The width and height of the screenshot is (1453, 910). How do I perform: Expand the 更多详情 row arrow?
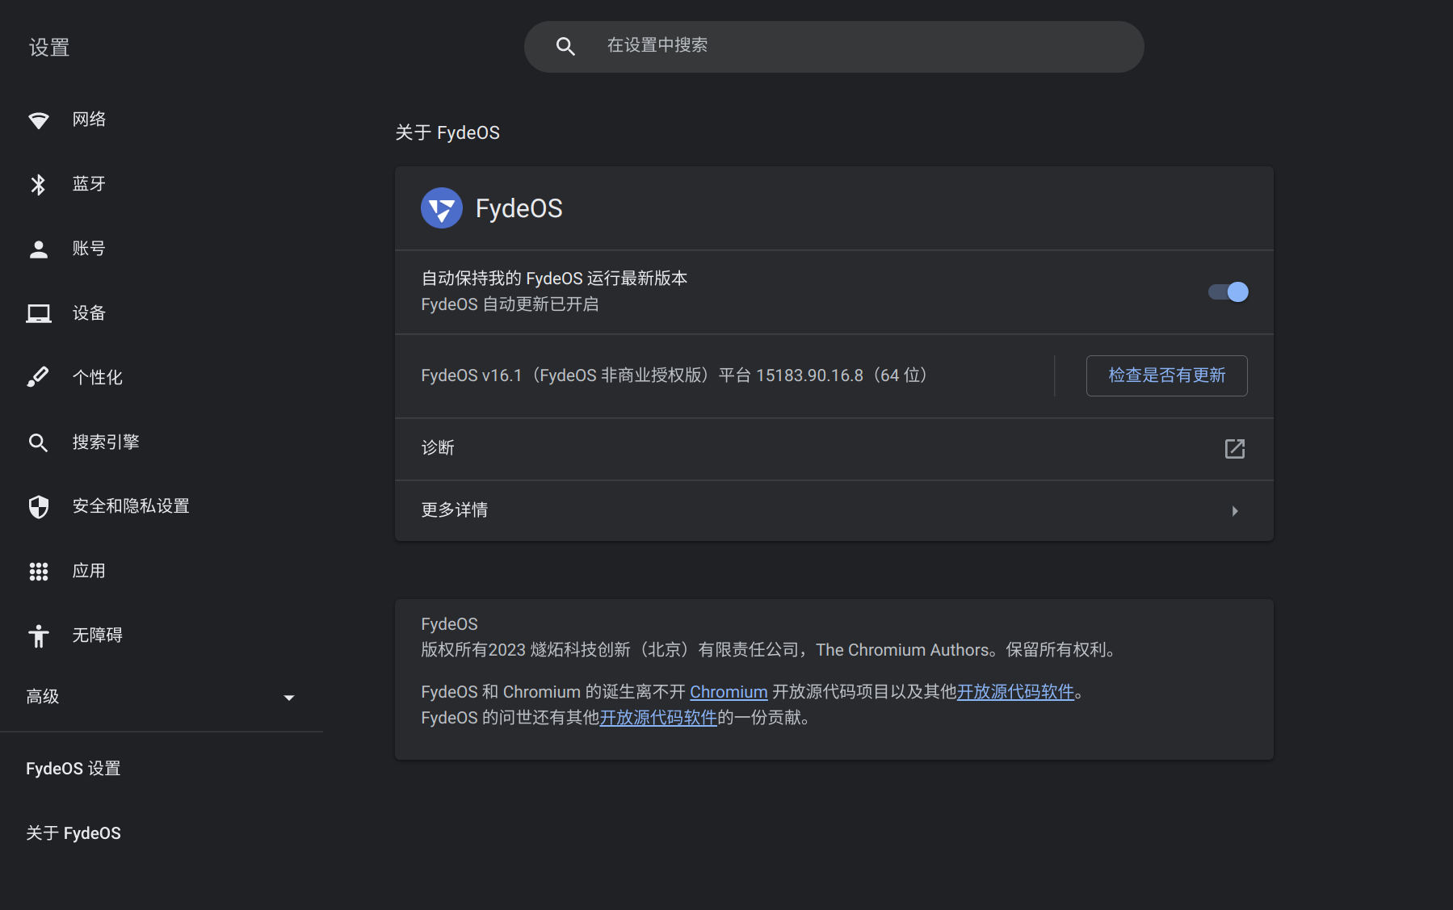(x=1234, y=511)
